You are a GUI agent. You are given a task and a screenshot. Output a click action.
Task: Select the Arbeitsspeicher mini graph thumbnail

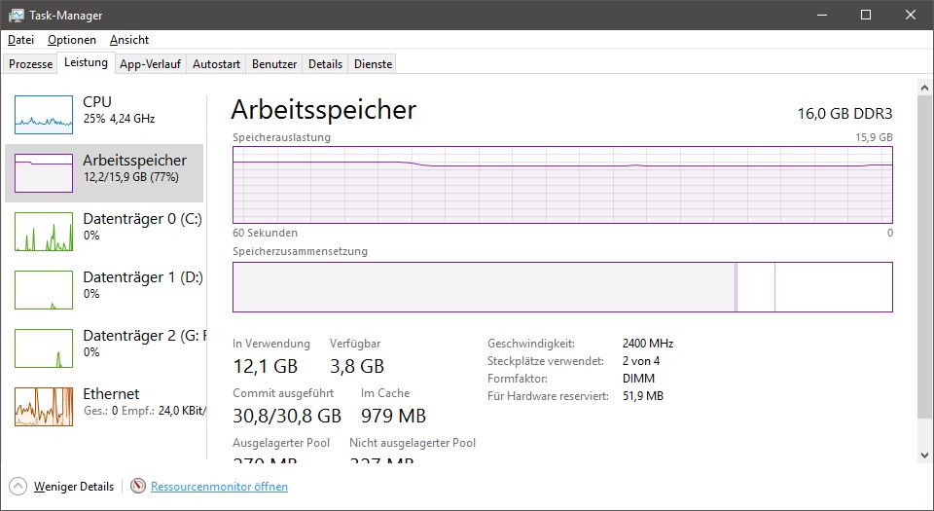(44, 172)
